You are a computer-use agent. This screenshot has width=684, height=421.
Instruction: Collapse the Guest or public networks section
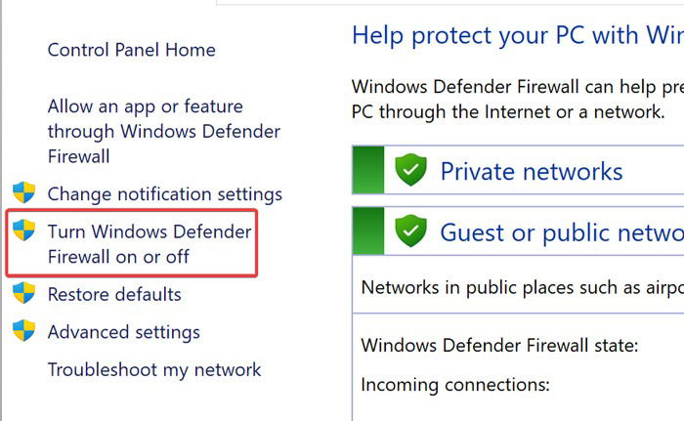562,232
